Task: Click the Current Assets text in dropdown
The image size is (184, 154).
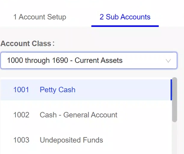Action: 99,60
